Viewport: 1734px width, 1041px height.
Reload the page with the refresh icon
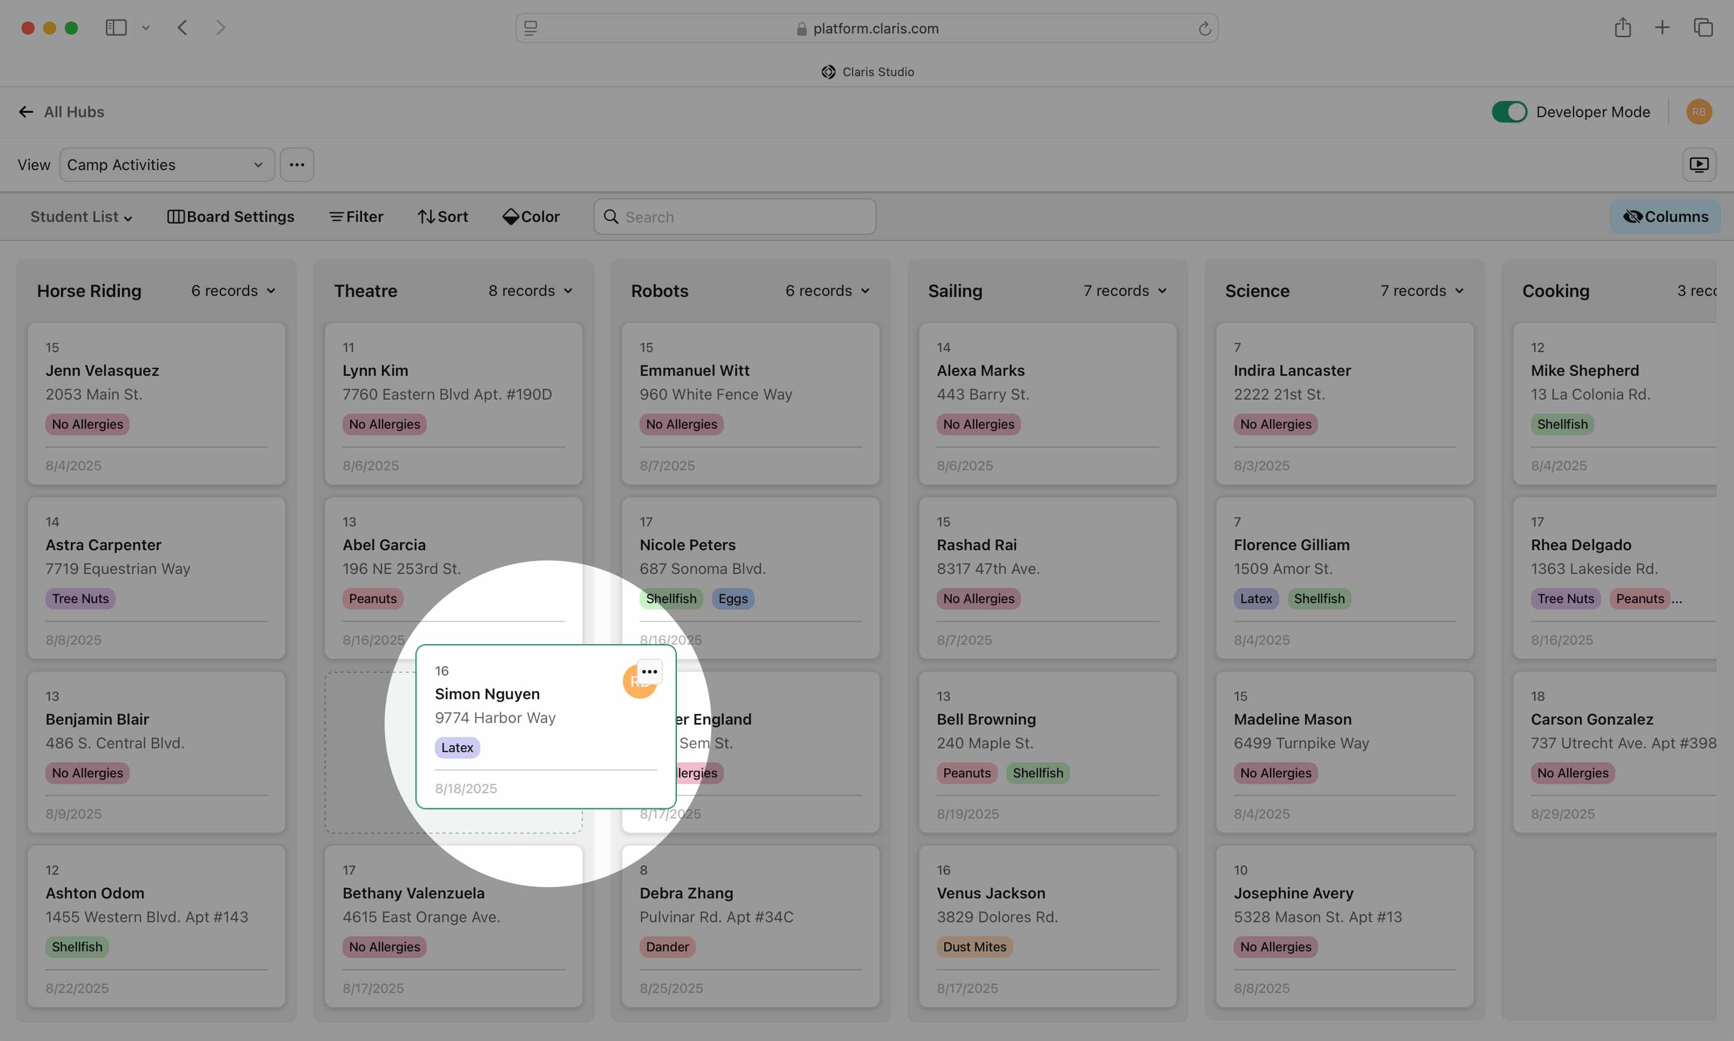pyautogui.click(x=1204, y=29)
